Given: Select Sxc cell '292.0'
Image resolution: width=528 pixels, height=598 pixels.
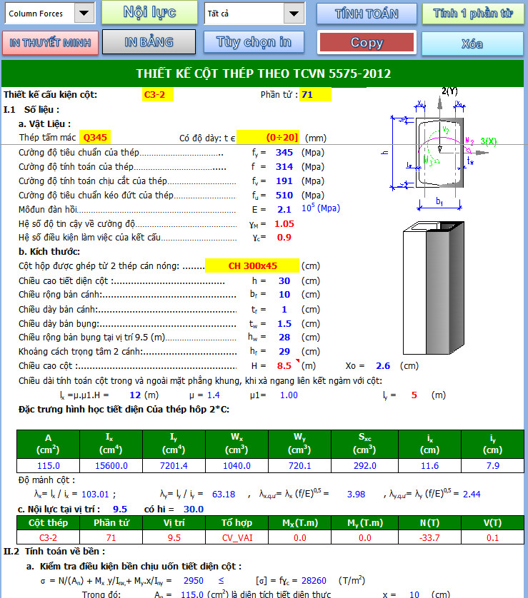Looking at the screenshot, I should click(x=364, y=466).
